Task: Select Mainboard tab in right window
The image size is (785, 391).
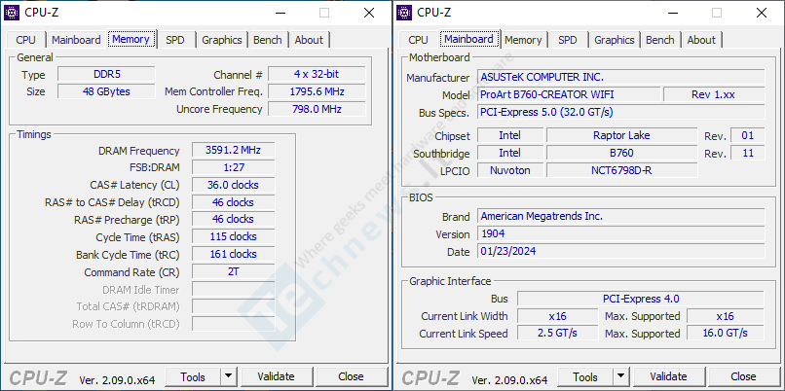Action: 469,39
